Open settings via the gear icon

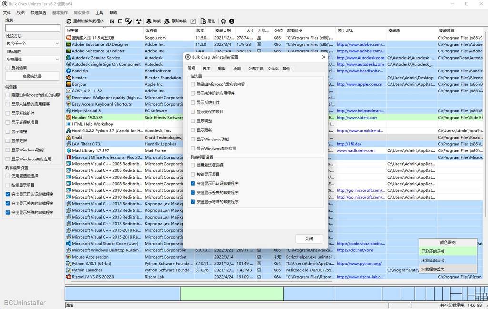pyautogui.click(x=223, y=21)
